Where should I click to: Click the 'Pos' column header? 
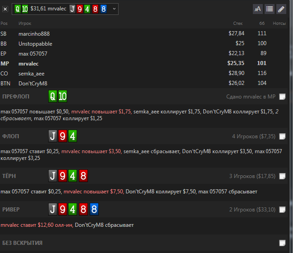coord(4,23)
